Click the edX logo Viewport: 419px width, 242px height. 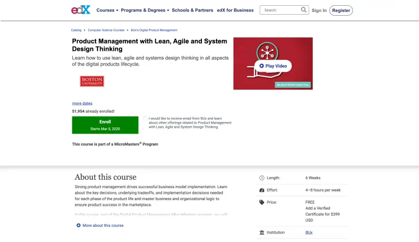point(81,10)
